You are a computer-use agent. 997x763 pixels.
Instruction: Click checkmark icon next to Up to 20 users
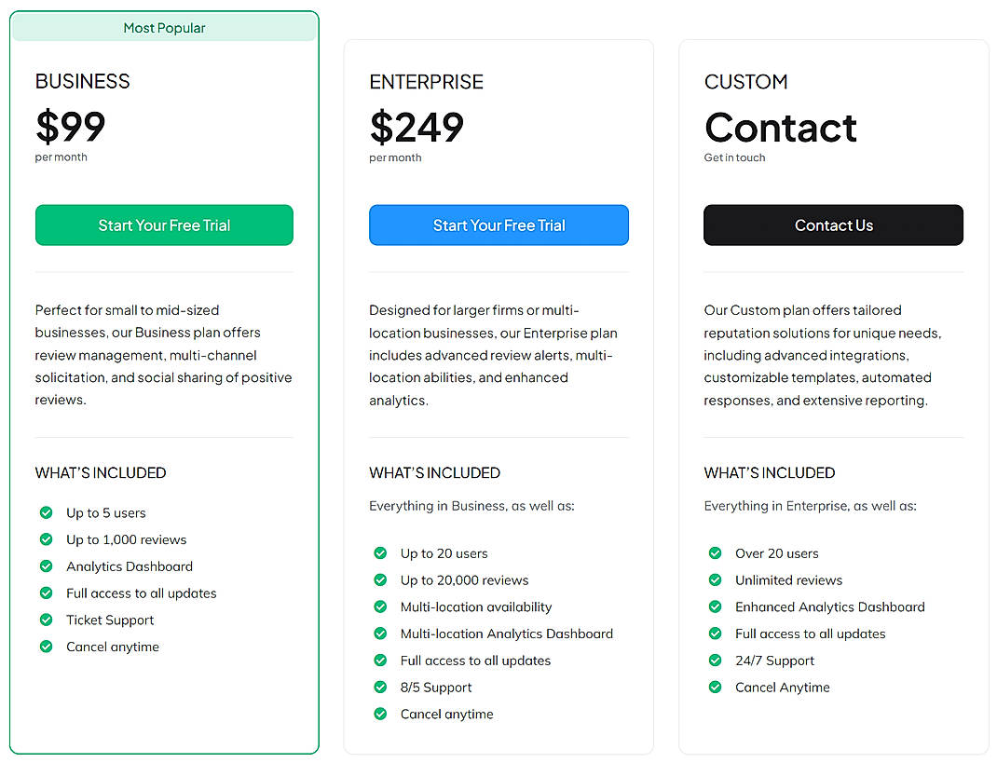coord(380,553)
